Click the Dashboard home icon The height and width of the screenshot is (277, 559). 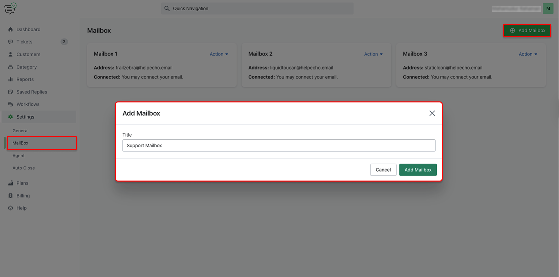[10, 29]
